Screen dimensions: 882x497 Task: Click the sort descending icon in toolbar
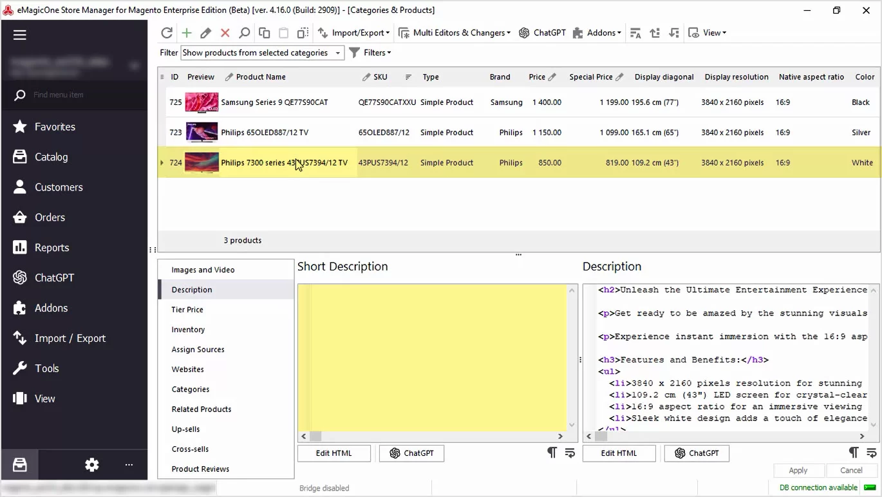pos(674,33)
